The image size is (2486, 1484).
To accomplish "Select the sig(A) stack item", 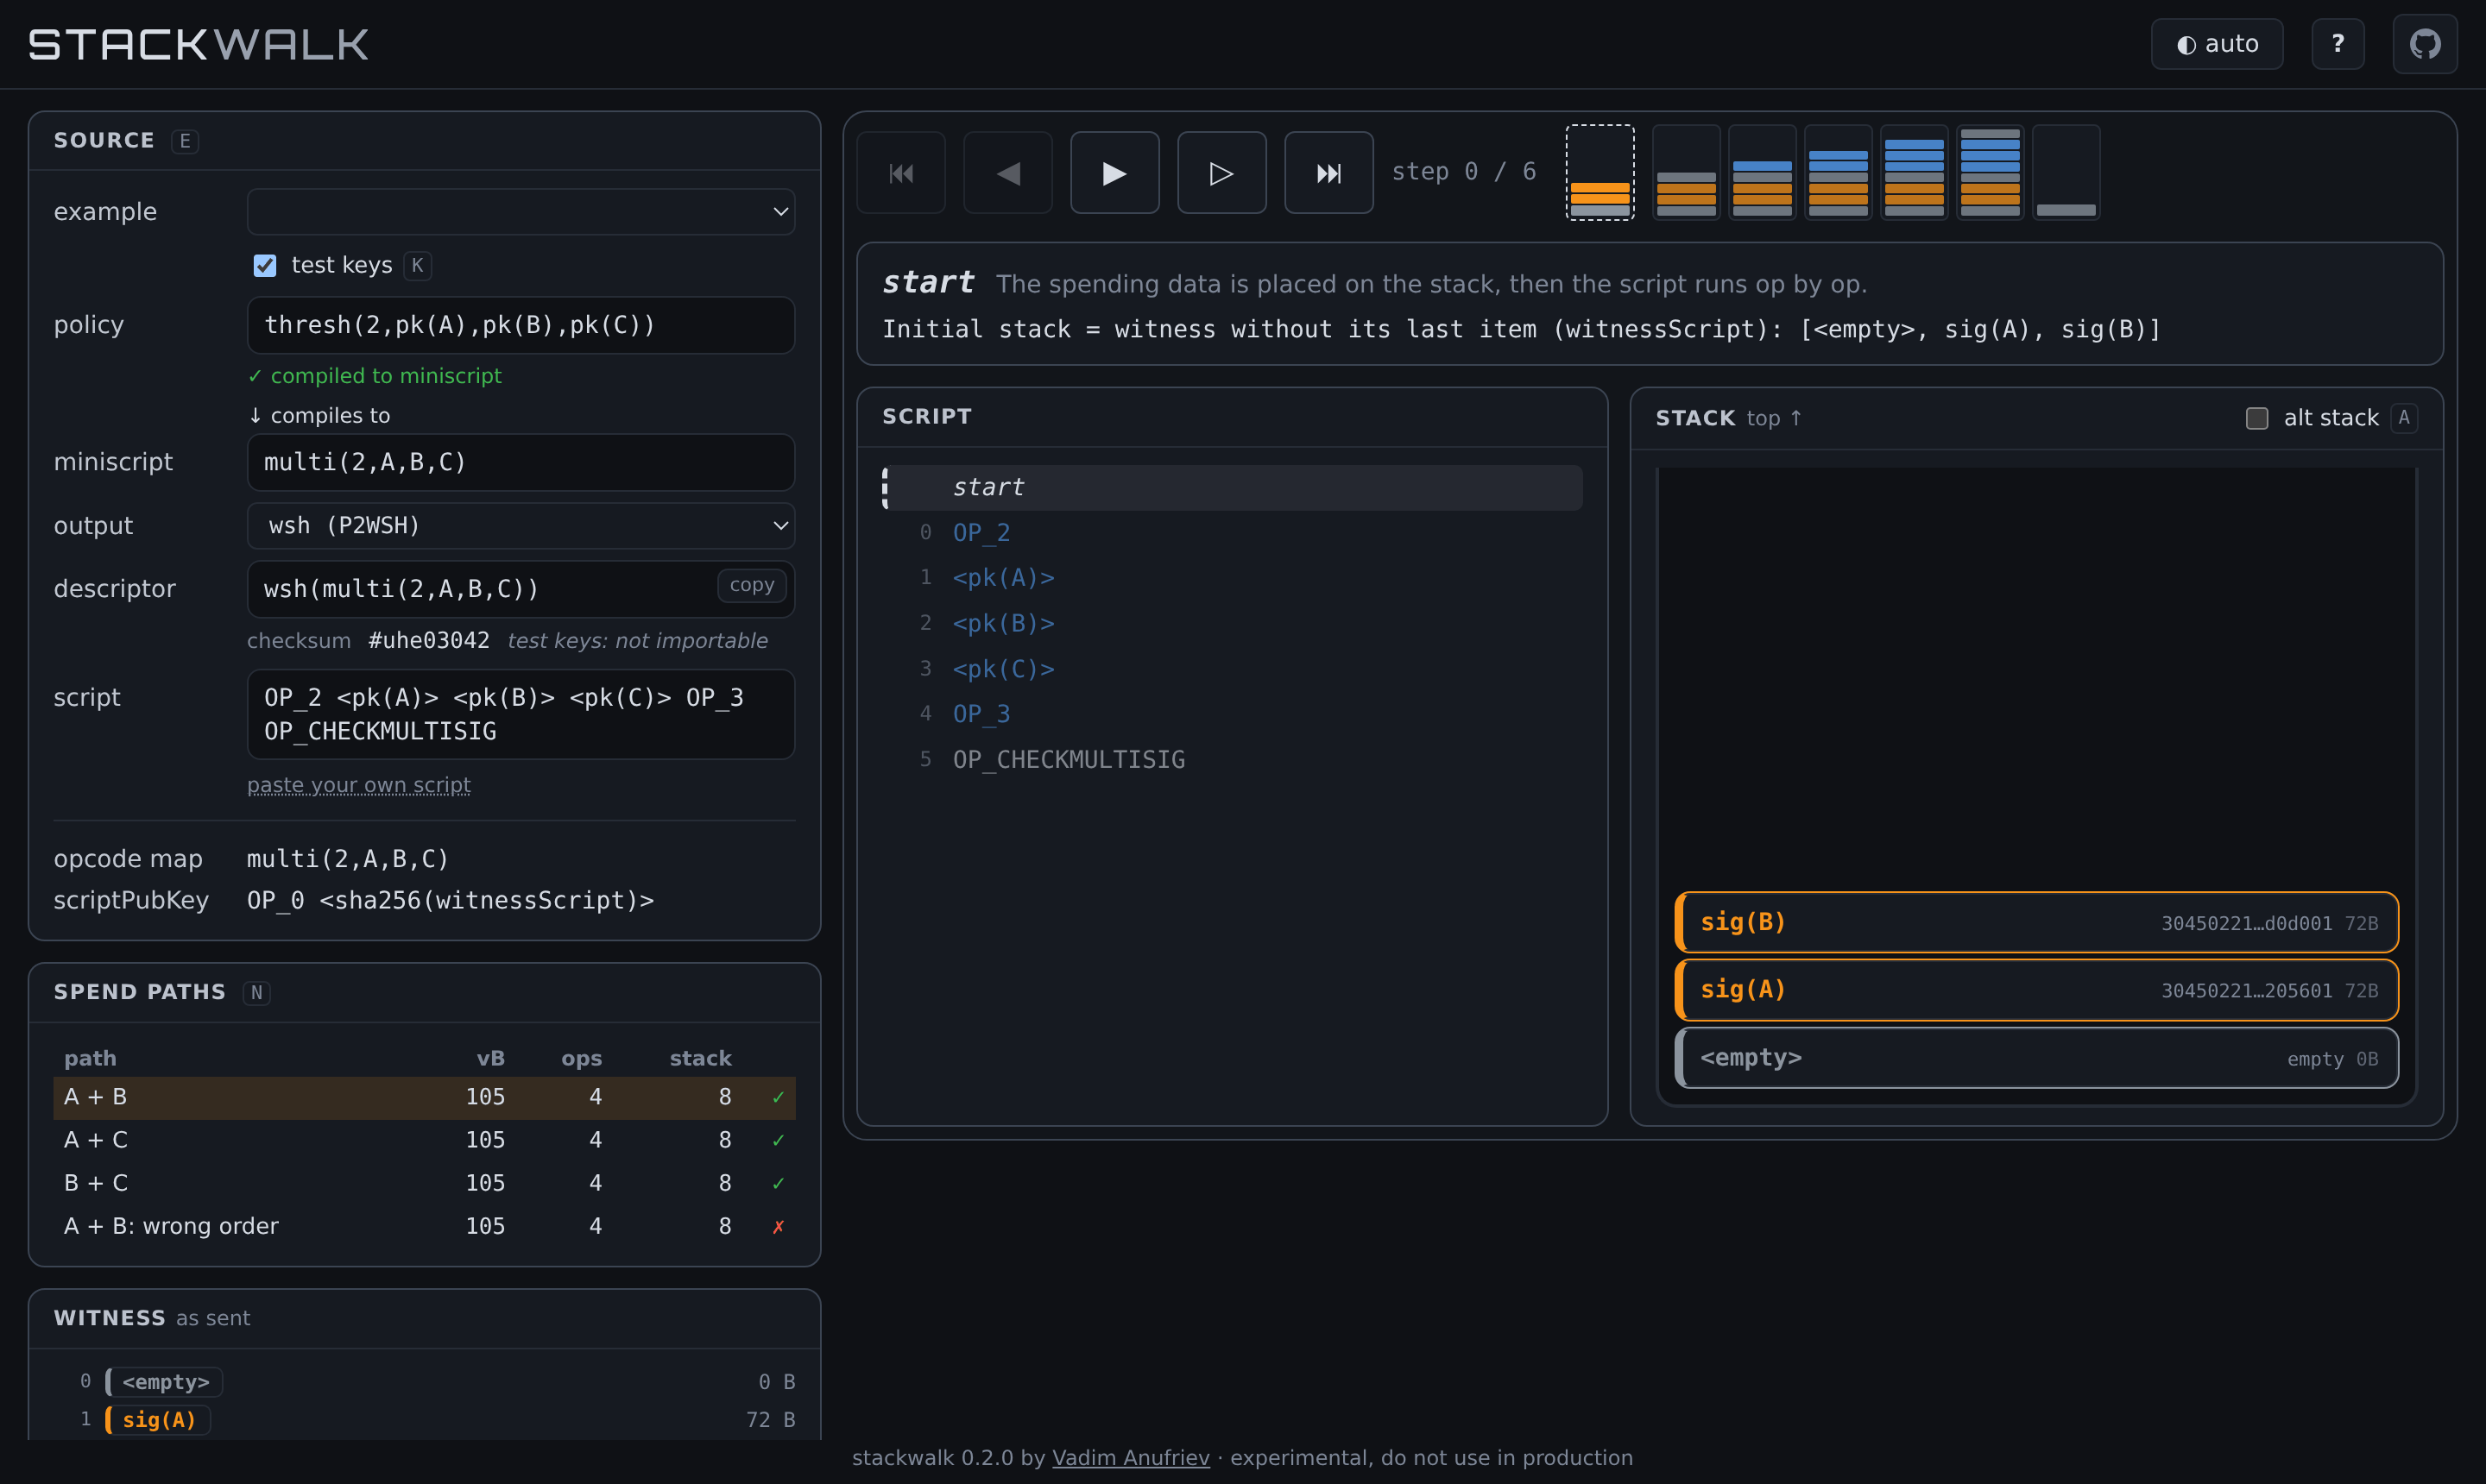I will tap(2037, 990).
